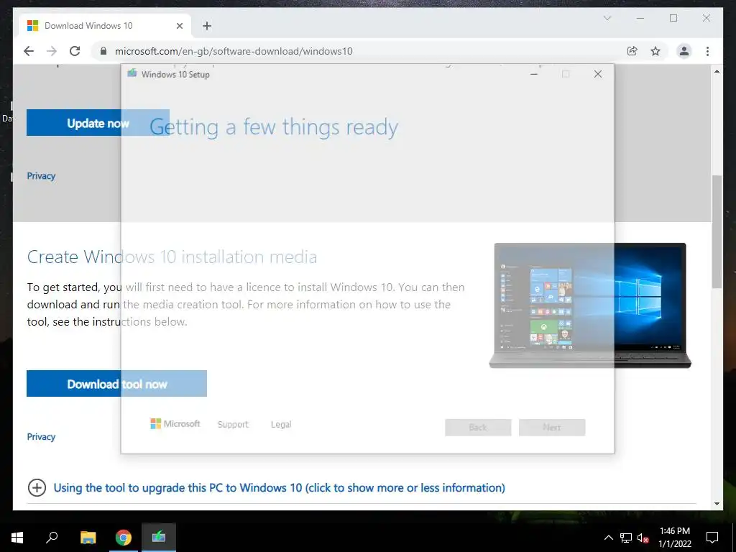Open Privacy link under Update now

[x=41, y=176]
